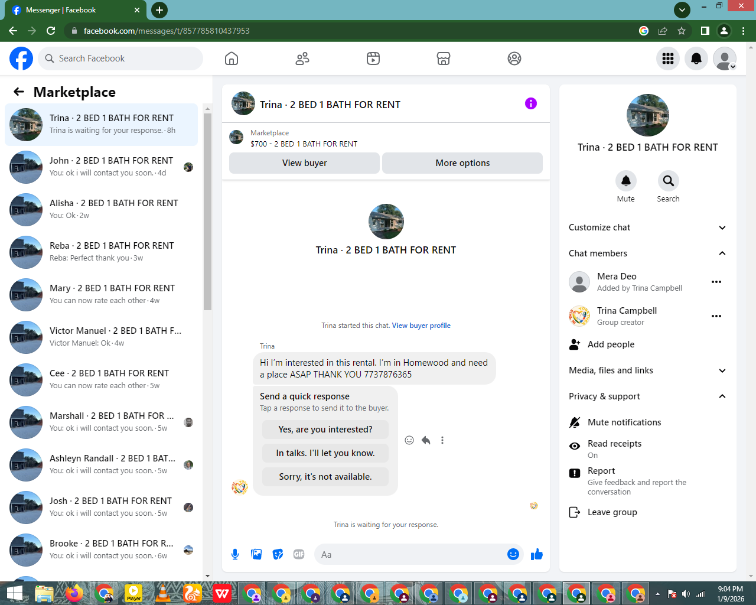Send quick response 'Sorry, it's not available.'
This screenshot has width=756, height=605.
(x=325, y=477)
